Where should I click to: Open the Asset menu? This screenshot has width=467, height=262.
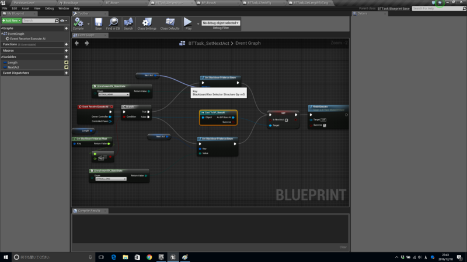[25, 8]
